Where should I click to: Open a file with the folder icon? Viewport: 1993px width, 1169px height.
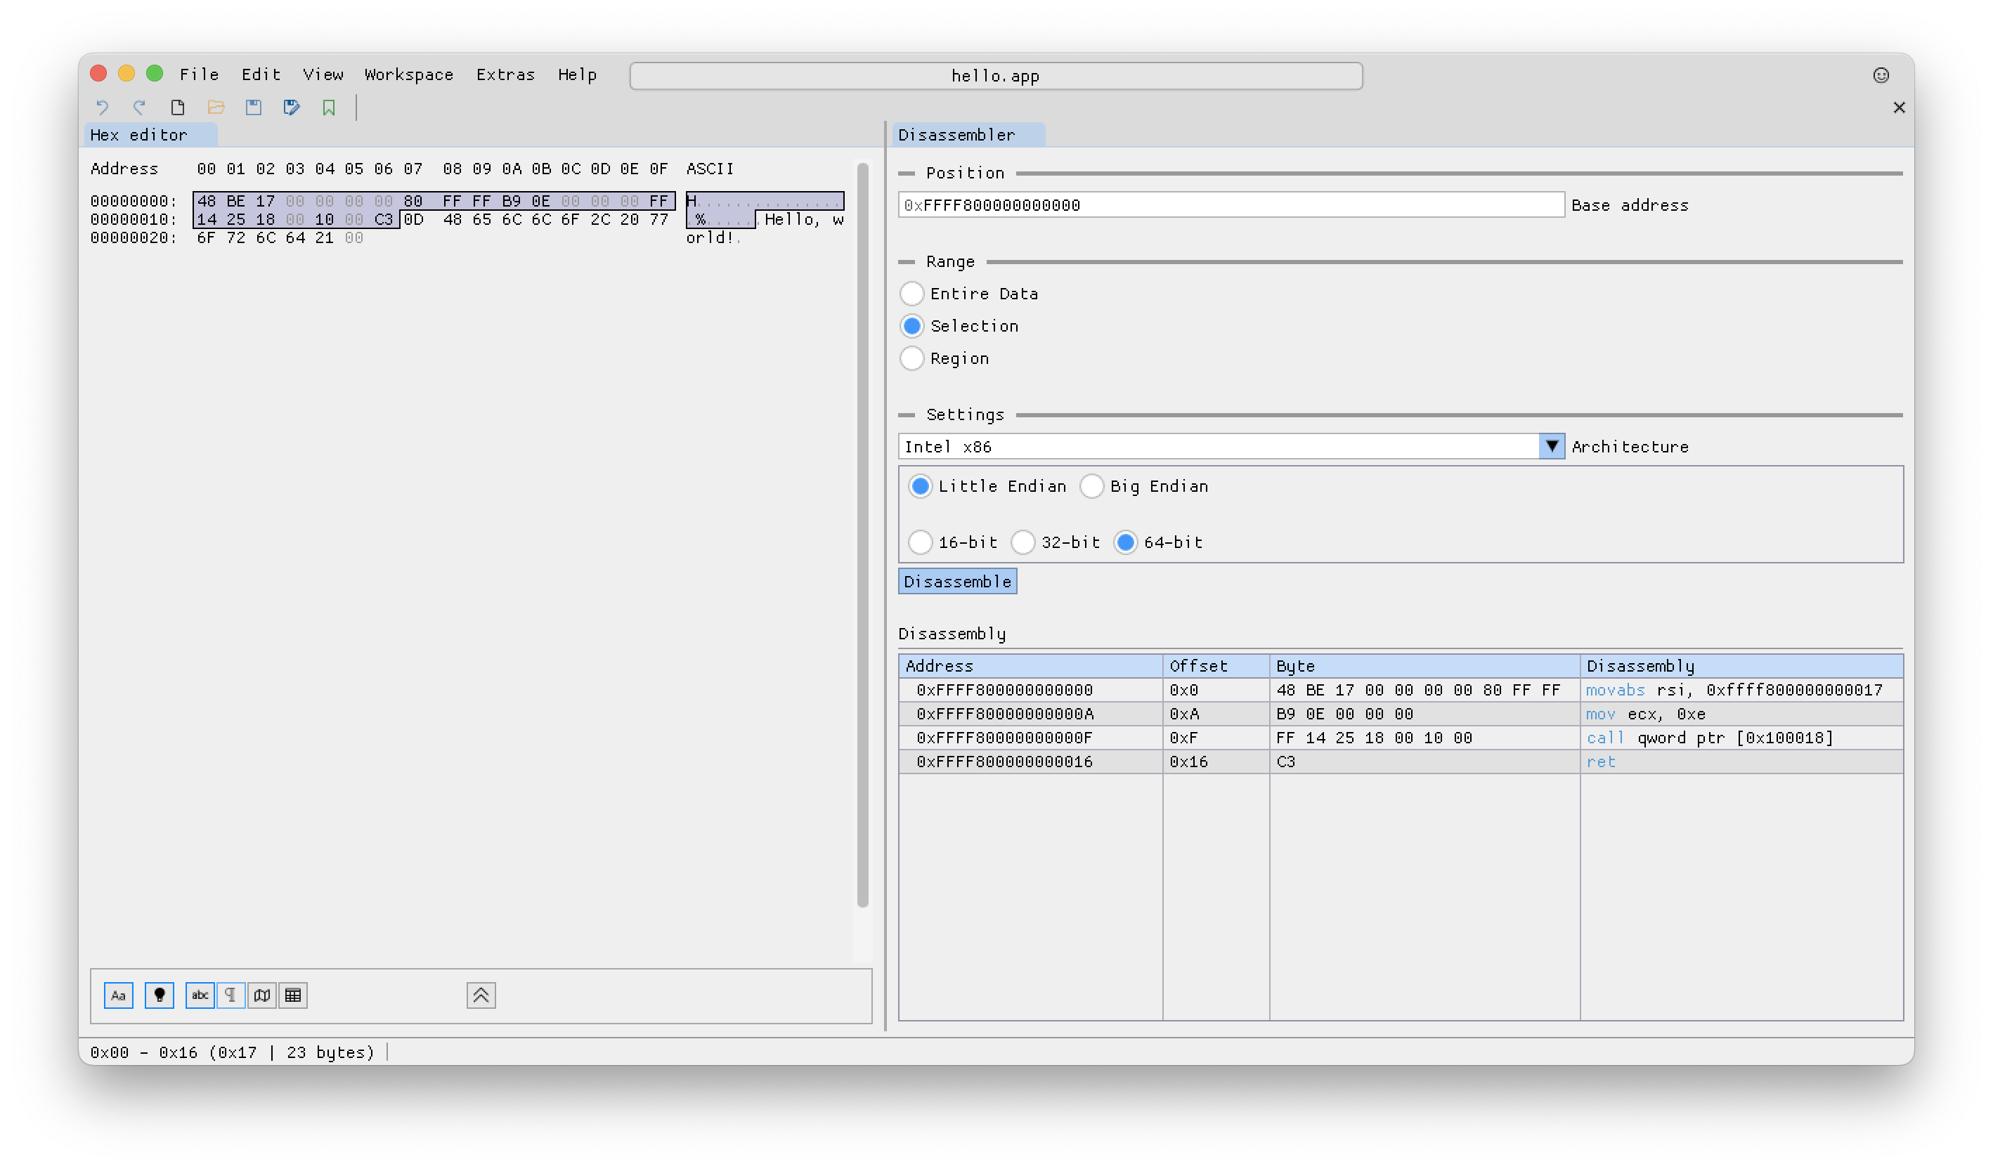click(x=216, y=107)
